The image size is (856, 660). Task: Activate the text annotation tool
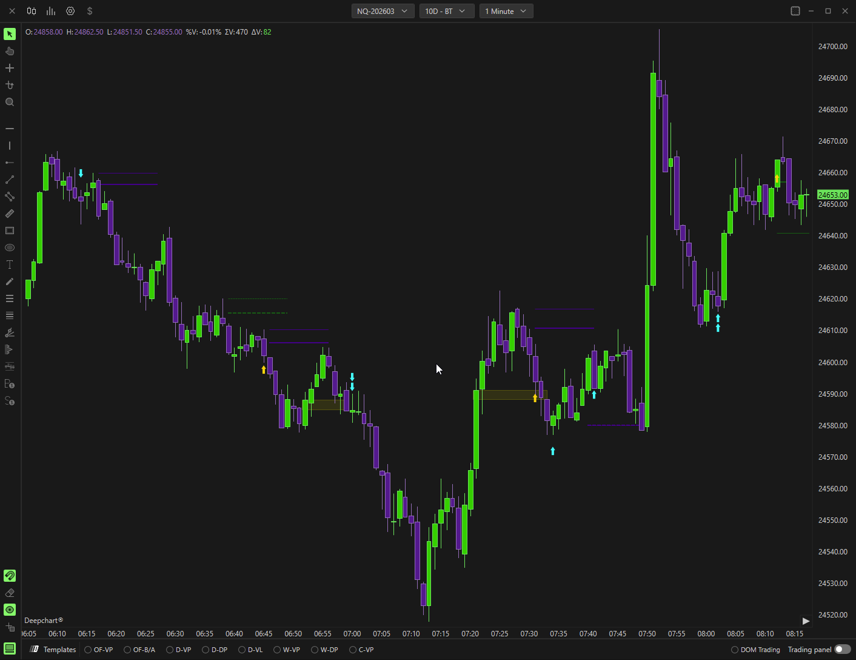pos(10,264)
